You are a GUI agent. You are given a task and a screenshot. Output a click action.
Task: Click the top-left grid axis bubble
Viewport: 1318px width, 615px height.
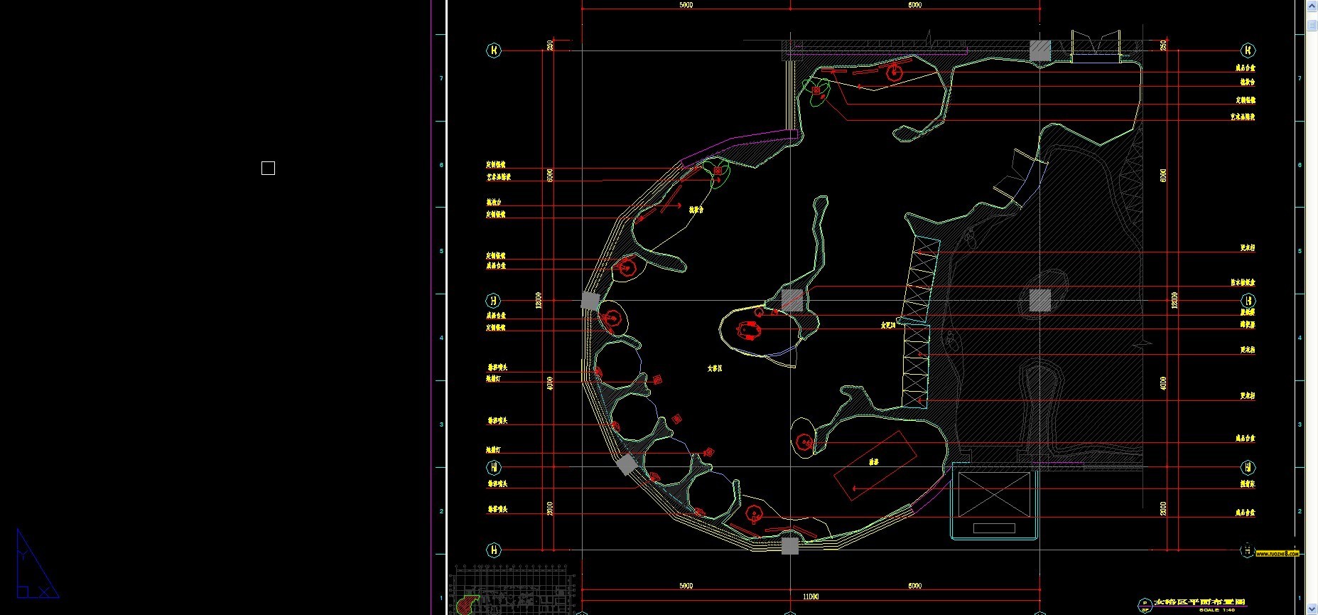(x=494, y=50)
